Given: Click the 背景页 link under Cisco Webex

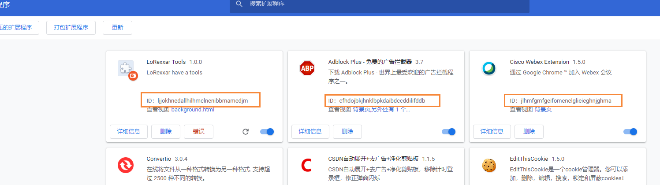Looking at the screenshot, I should pyautogui.click(x=543, y=109).
